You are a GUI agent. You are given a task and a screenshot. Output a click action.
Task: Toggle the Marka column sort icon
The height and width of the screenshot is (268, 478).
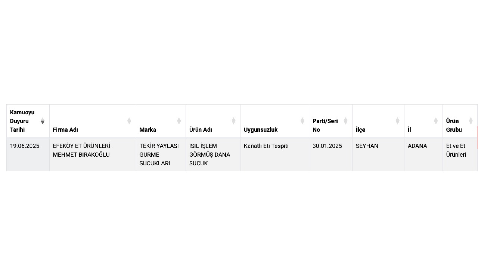point(179,121)
